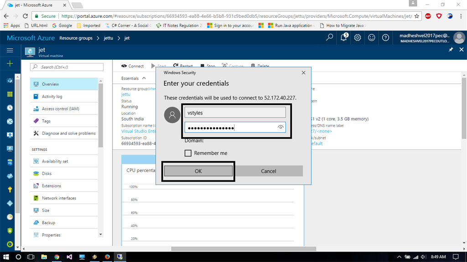Click Connect in VM toolbar

[133, 66]
